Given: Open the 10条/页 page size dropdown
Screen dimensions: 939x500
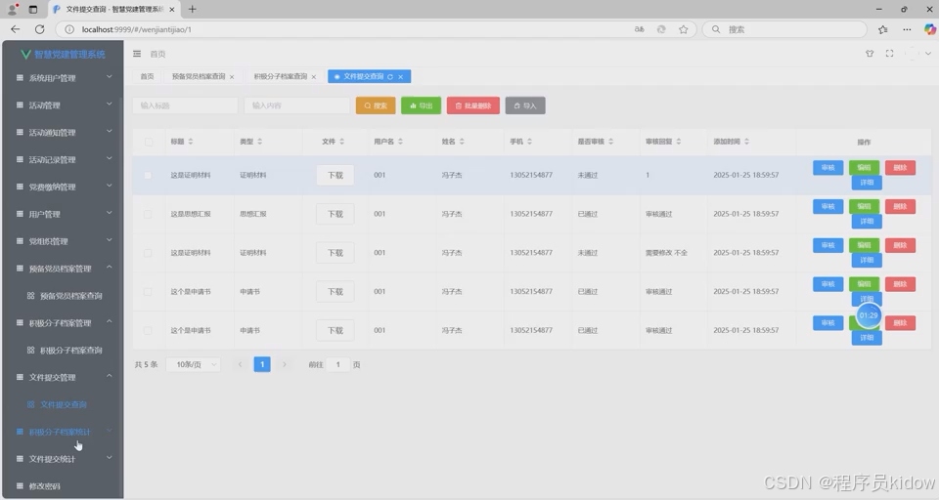Looking at the screenshot, I should (x=194, y=364).
